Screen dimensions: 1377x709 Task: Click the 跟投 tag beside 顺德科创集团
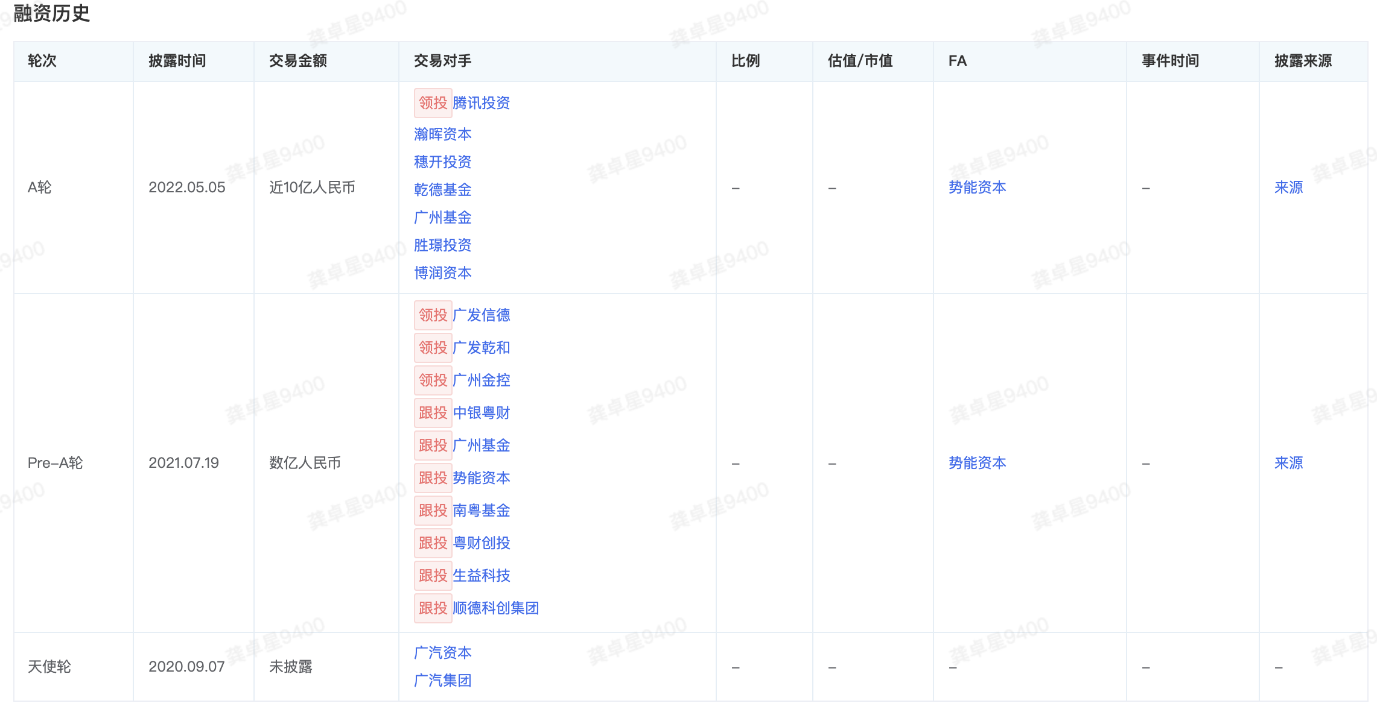[x=433, y=608]
